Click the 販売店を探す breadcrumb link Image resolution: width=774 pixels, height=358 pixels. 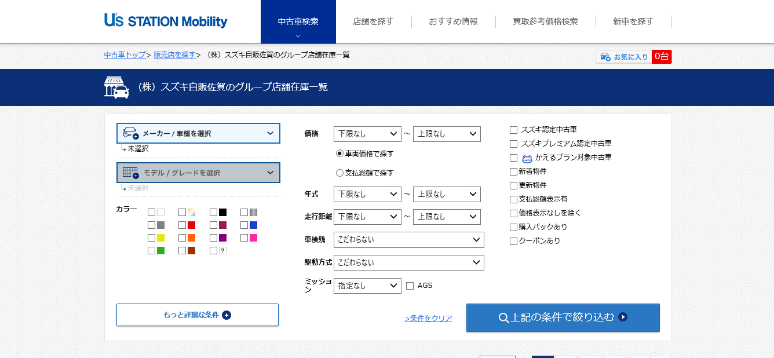[x=175, y=55]
